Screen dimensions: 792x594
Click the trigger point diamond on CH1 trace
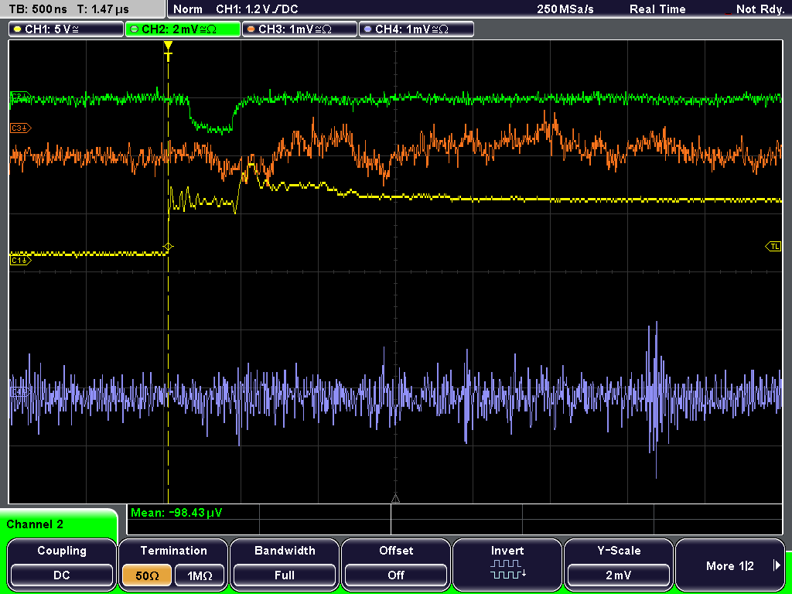168,247
